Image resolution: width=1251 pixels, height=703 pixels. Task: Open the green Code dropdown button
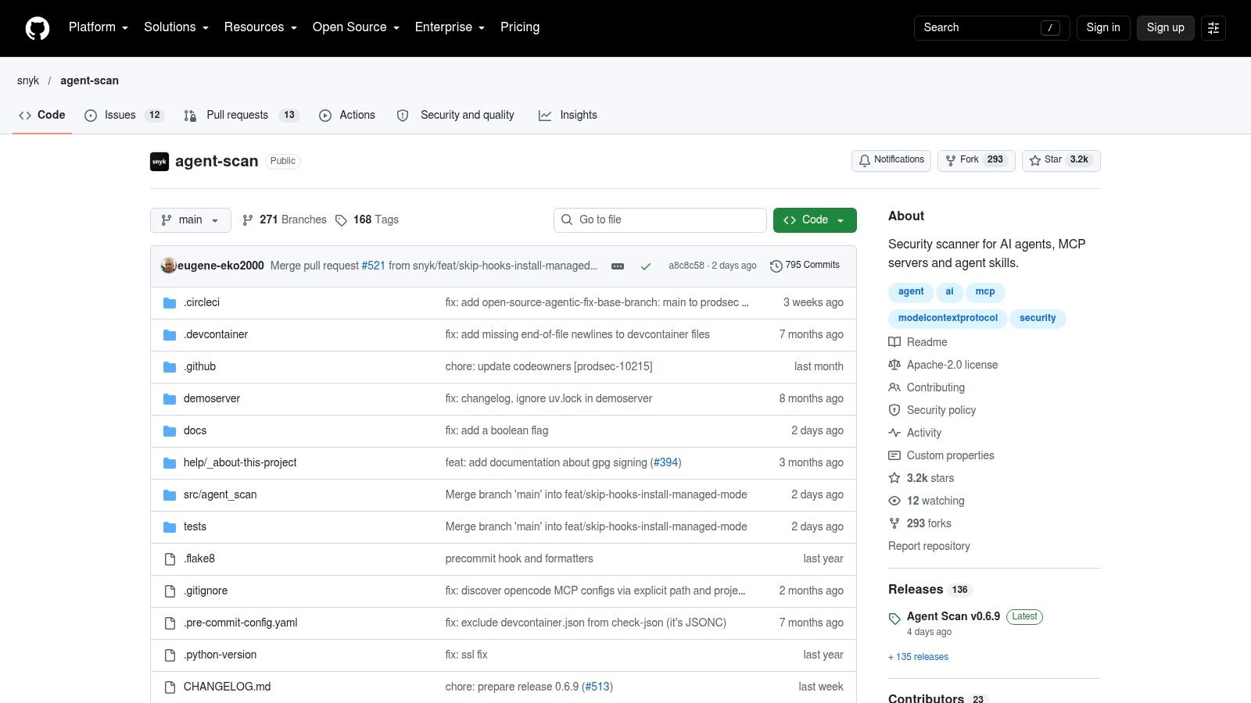tap(815, 220)
